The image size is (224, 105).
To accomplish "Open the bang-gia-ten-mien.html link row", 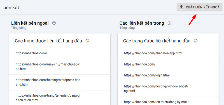I will pos(60,97).
